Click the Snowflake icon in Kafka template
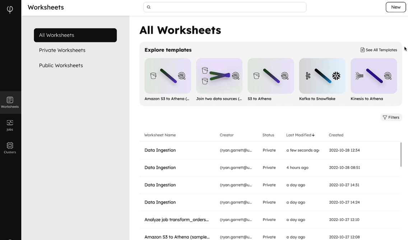This screenshot has width=408, height=240. pyautogui.click(x=336, y=76)
